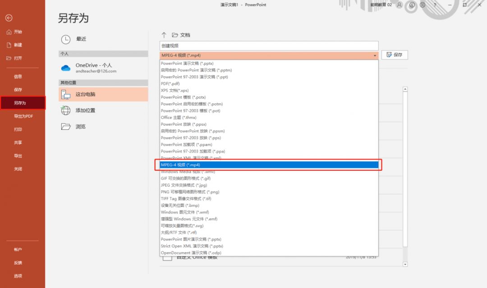This screenshot has width=487, height=288.
Task: Pick highlighted MPEG-4 视频 (*.mp4) list item
Action: [x=269, y=165]
